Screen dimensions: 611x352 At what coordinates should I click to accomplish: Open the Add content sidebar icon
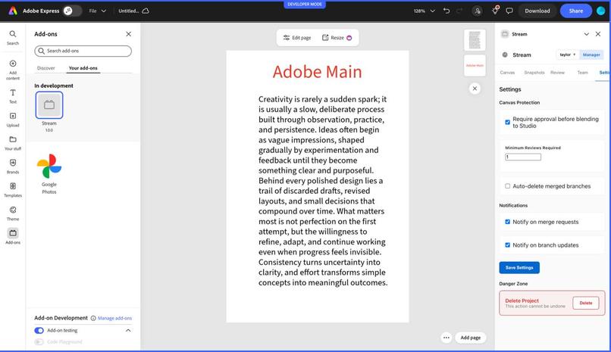[x=13, y=70]
